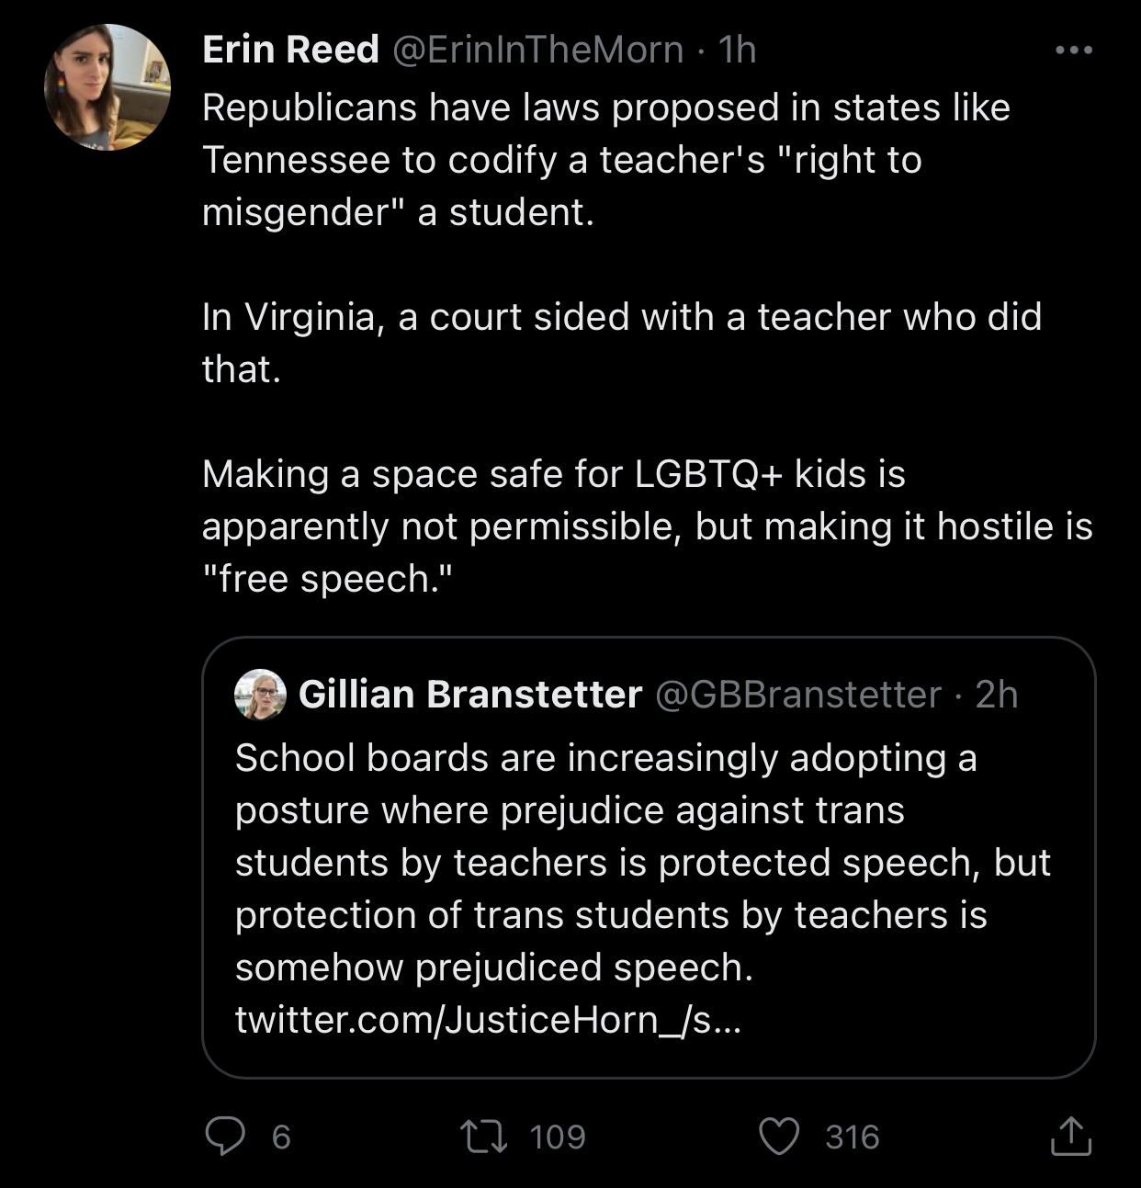This screenshot has width=1141, height=1188.
Task: Open the Erin Reed display name
Action: (x=290, y=50)
